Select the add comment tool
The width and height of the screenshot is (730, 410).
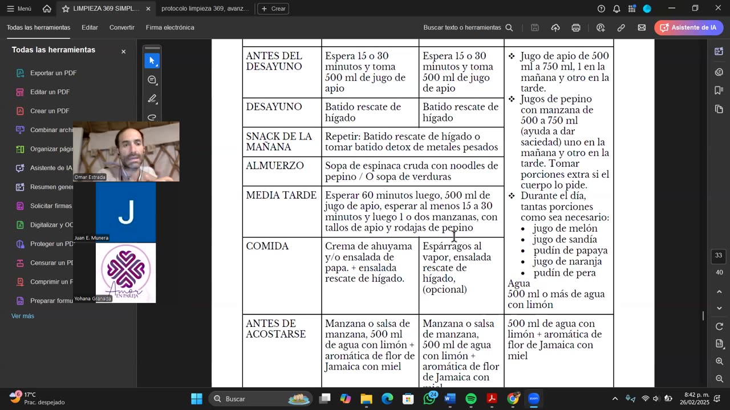152,80
